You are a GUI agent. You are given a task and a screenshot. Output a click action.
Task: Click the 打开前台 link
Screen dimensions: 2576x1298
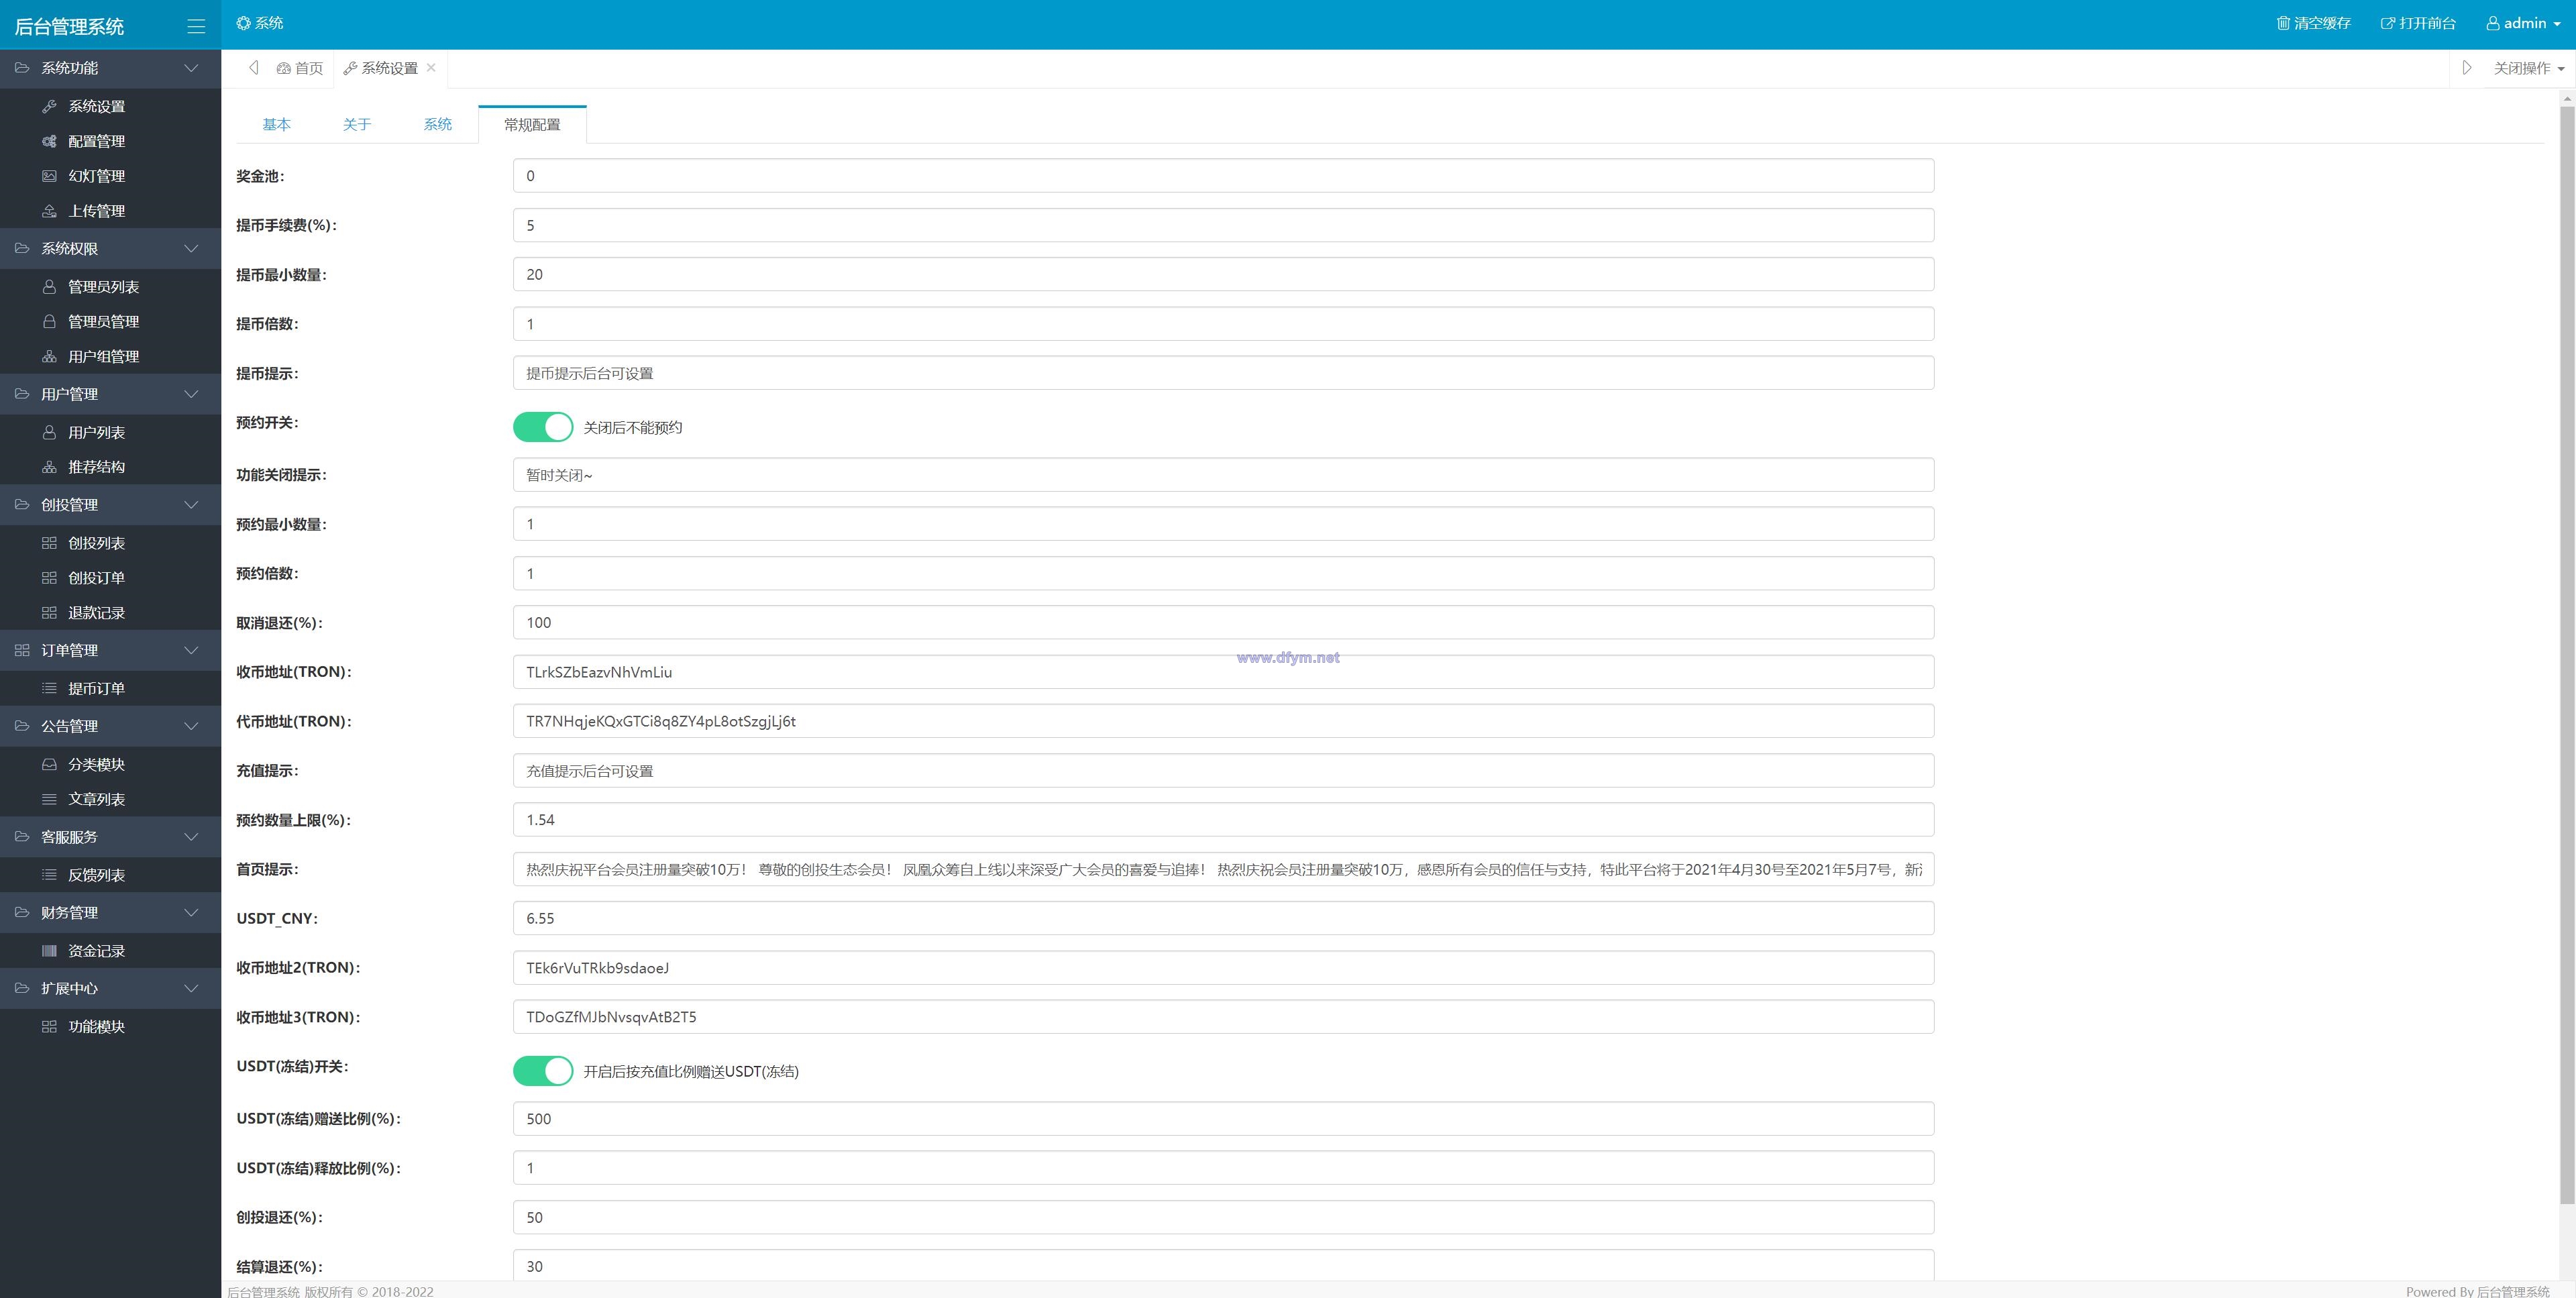pyautogui.click(x=2418, y=23)
